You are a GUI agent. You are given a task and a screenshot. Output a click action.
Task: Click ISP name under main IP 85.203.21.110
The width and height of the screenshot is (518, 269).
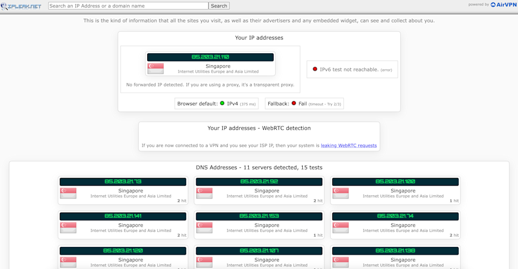pos(218,72)
